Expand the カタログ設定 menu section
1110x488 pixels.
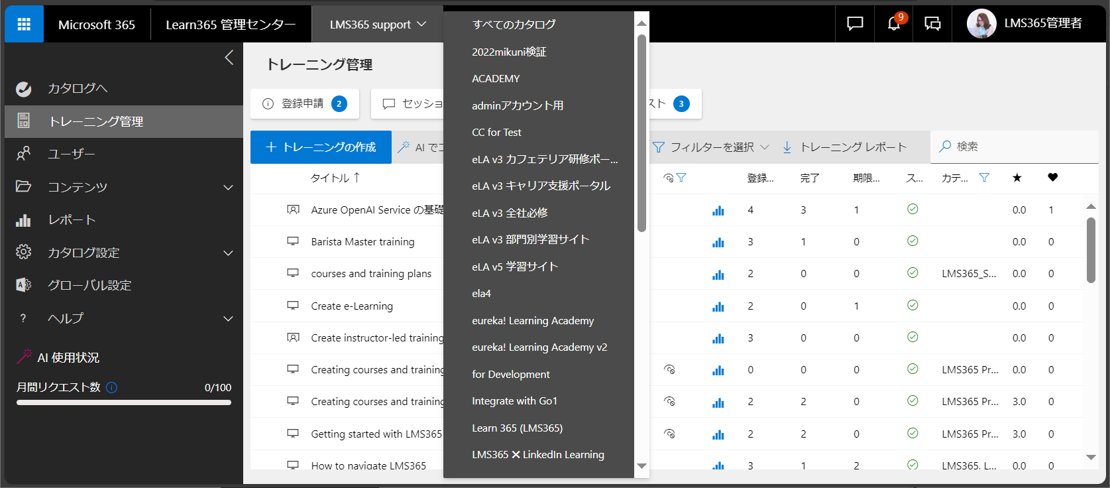click(229, 253)
